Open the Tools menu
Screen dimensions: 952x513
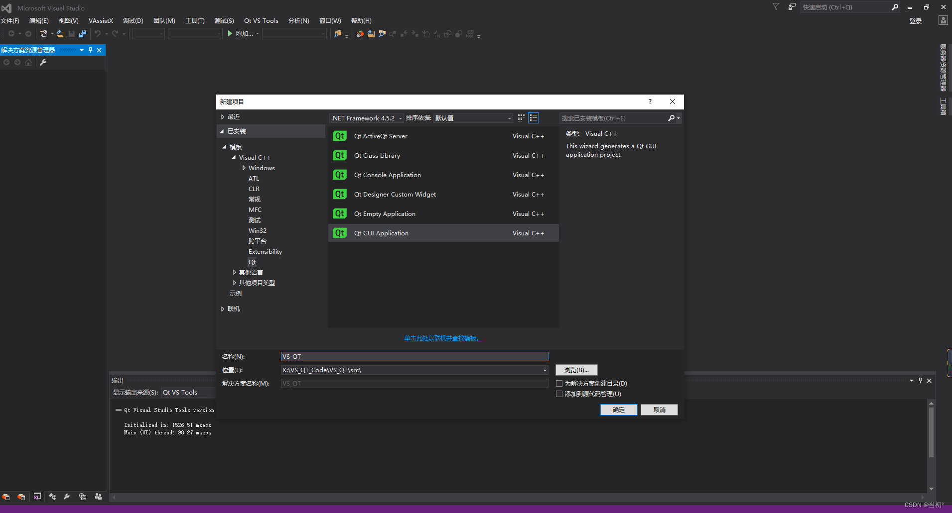pyautogui.click(x=195, y=20)
